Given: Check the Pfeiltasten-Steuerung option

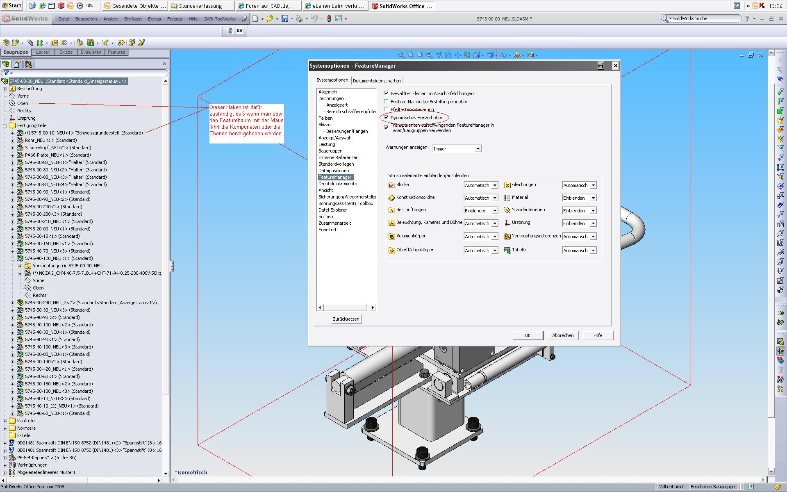Looking at the screenshot, I should [386, 109].
